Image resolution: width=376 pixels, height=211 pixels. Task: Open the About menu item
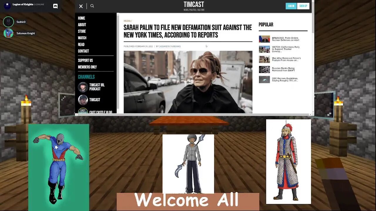(82, 25)
